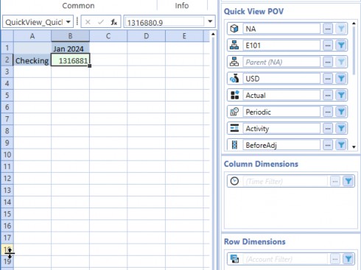Image resolution: width=361 pixels, height=270 pixels.
Task: Click the scenario icon beside Actual
Action: (234, 95)
